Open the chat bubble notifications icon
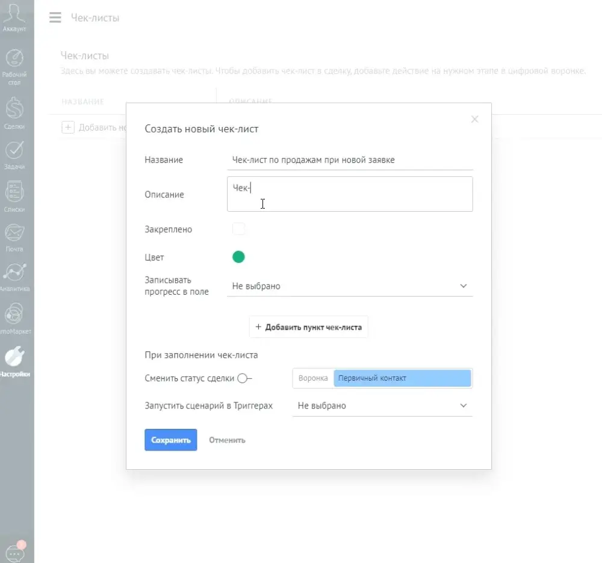Image resolution: width=602 pixels, height=563 pixels. pos(16,552)
